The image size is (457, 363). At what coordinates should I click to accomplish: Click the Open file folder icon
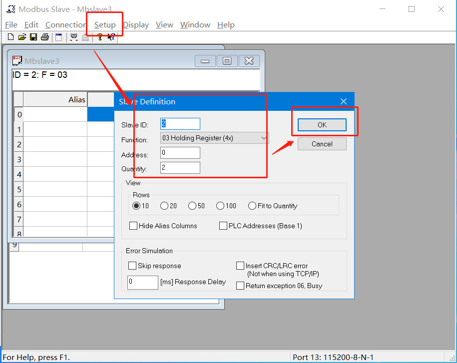(x=22, y=37)
